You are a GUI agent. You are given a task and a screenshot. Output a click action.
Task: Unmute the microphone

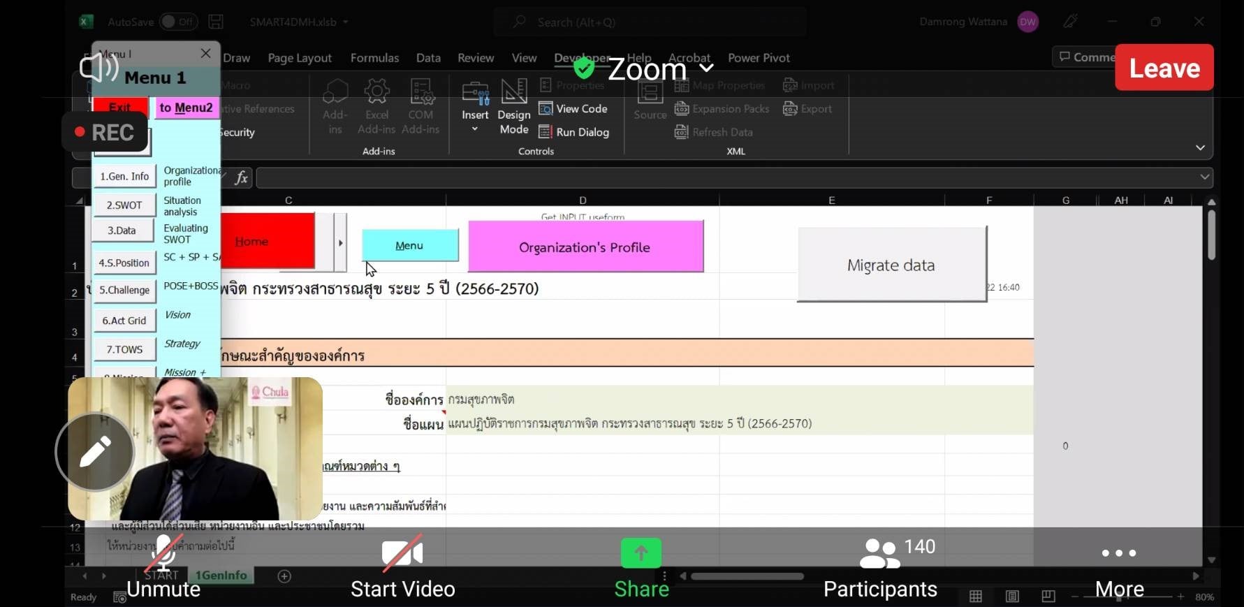pos(163,566)
